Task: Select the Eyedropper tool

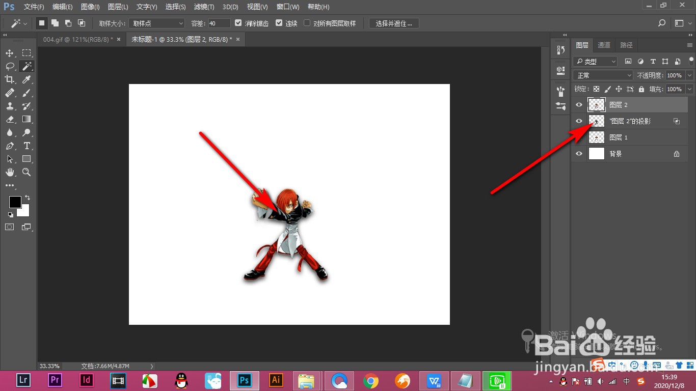Action: pyautogui.click(x=26, y=79)
